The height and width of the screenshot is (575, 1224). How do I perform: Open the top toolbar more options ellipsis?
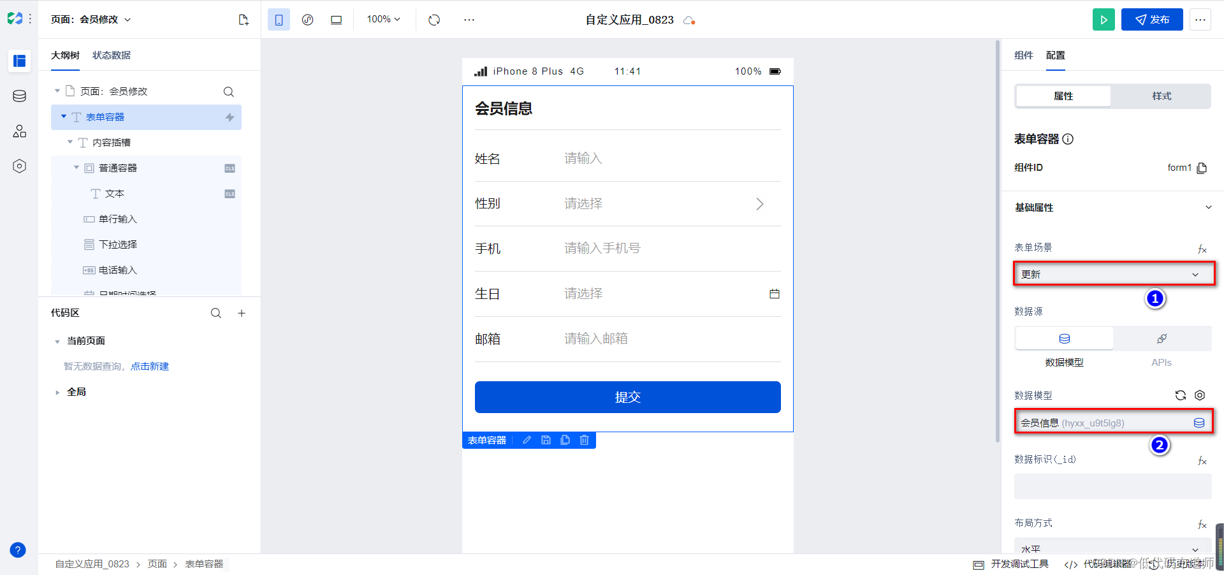(469, 20)
